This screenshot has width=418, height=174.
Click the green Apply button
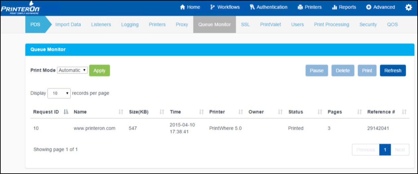100,70
